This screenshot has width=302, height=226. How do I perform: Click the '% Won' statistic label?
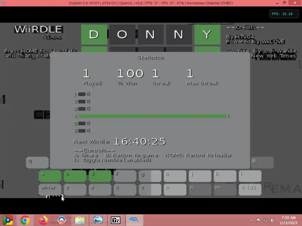tap(127, 83)
